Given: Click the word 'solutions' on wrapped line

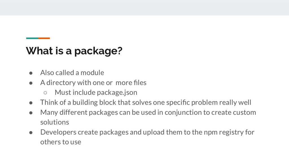Looking at the screenshot, I should tap(54, 122).
